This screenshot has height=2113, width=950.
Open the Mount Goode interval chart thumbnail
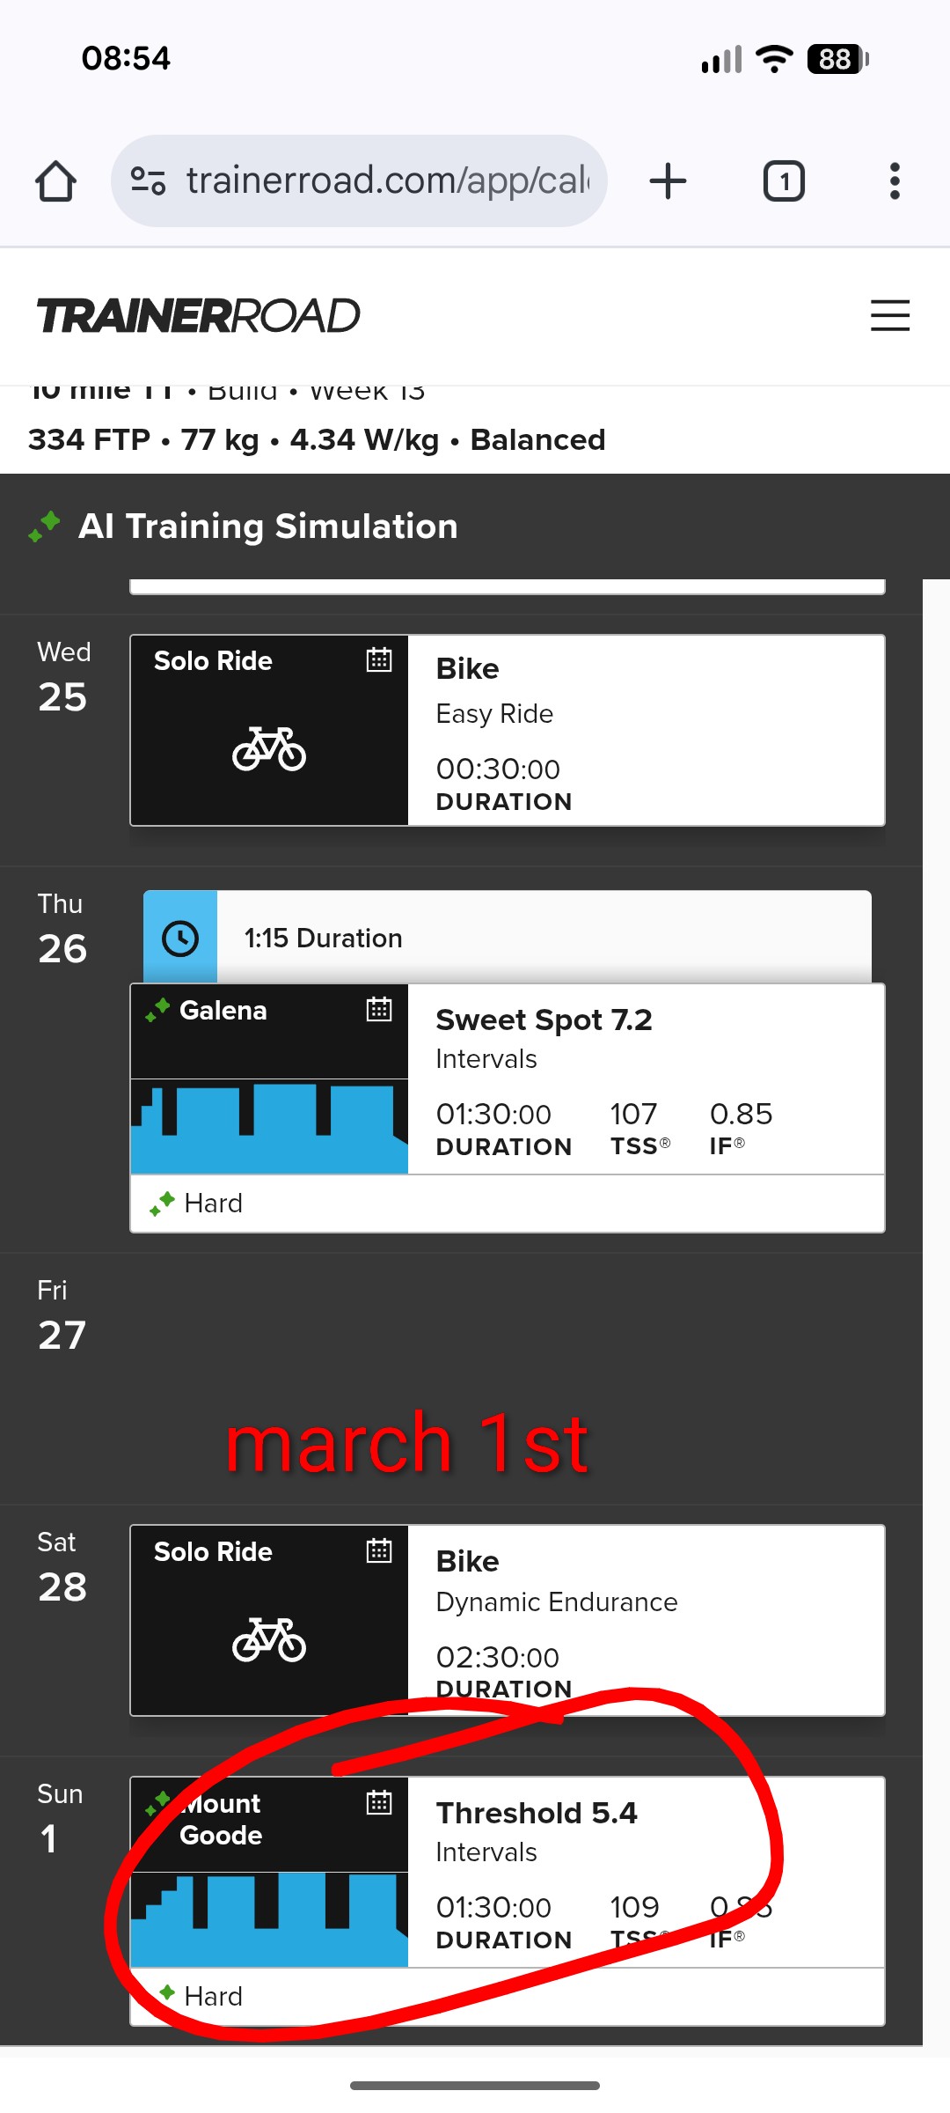click(x=269, y=1919)
